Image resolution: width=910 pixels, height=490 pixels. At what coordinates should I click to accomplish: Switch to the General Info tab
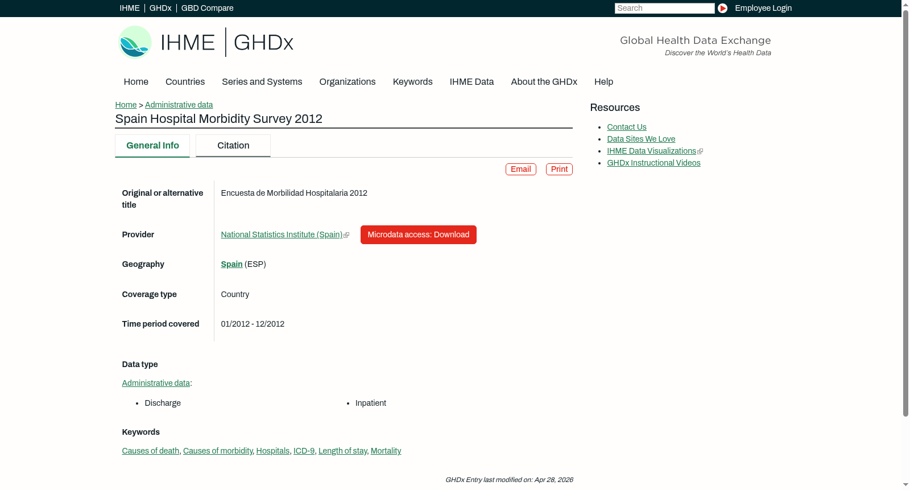pos(152,146)
